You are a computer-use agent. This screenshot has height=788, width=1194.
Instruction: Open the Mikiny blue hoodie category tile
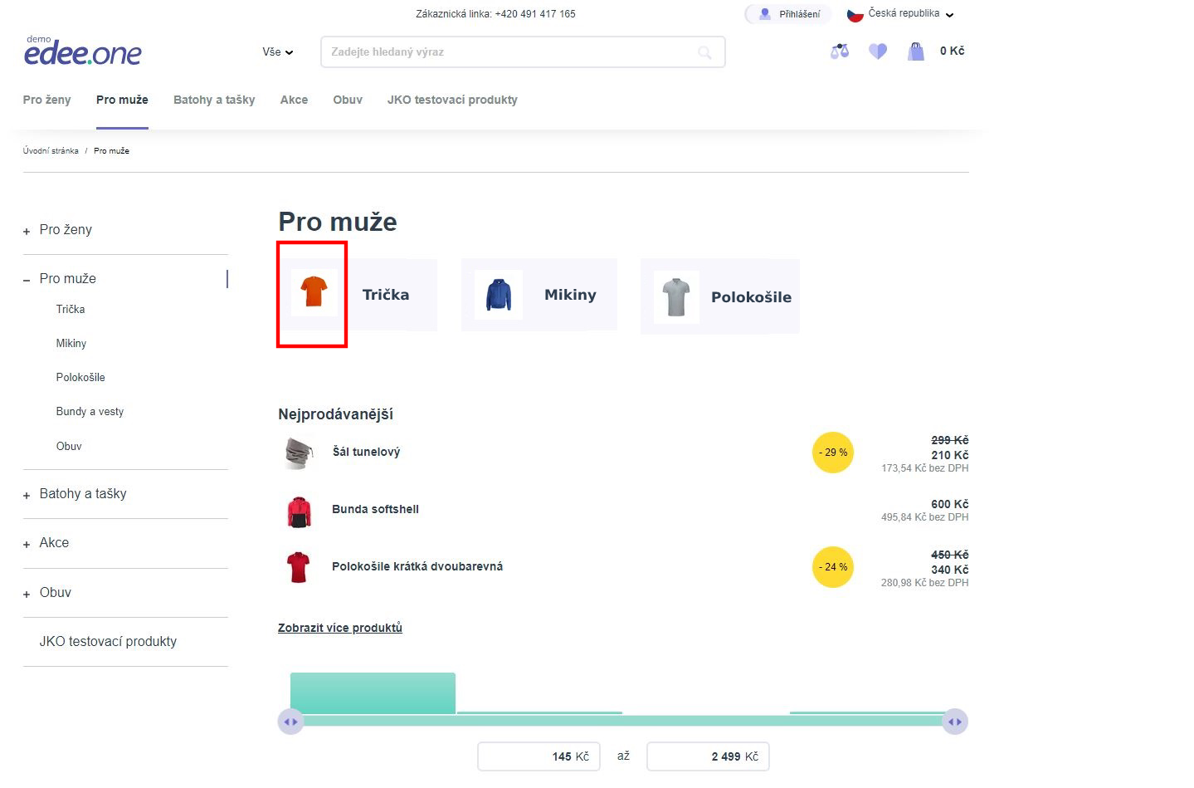tap(539, 295)
